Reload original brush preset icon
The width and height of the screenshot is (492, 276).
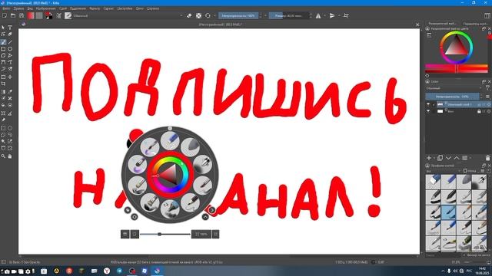coord(208,15)
